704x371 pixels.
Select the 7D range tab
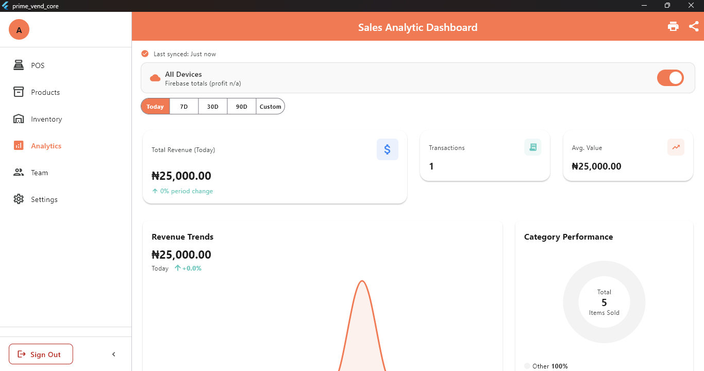(184, 107)
